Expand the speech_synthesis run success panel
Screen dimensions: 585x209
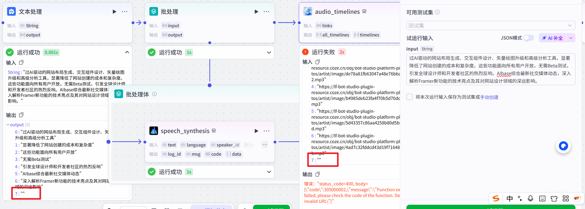(269, 172)
